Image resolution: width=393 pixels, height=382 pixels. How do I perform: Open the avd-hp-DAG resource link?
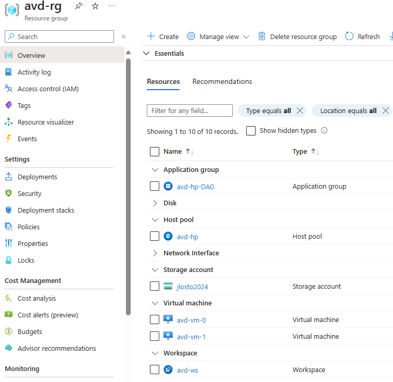pyautogui.click(x=196, y=187)
